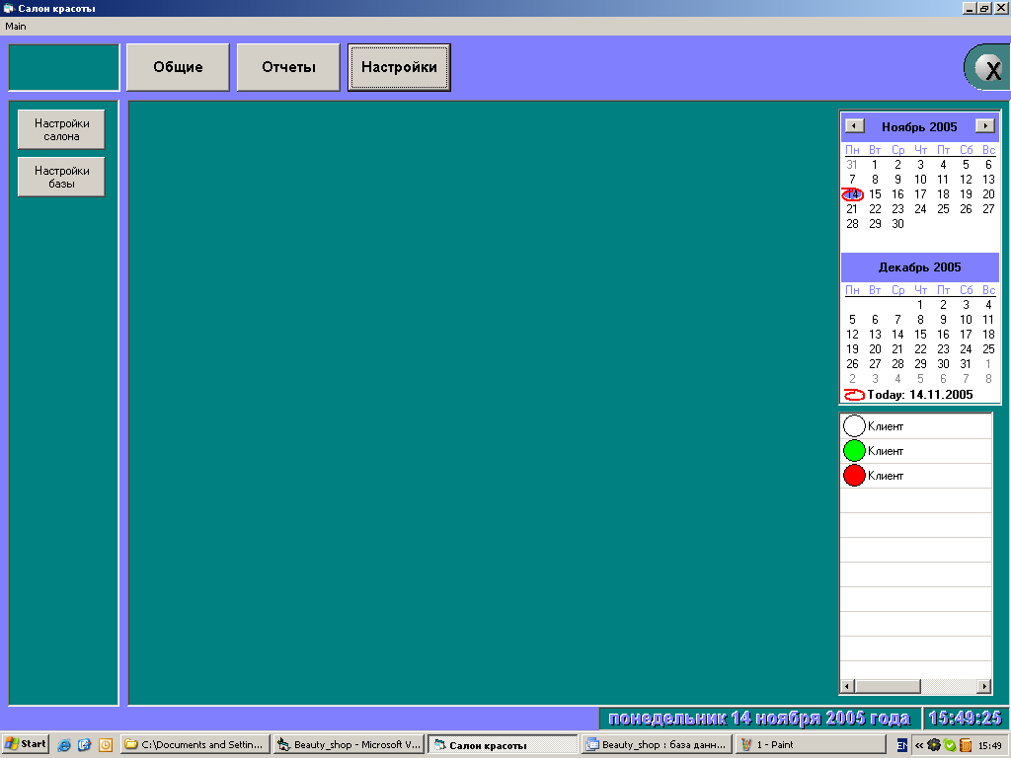Click the orange clock quick launch icon

(x=105, y=744)
